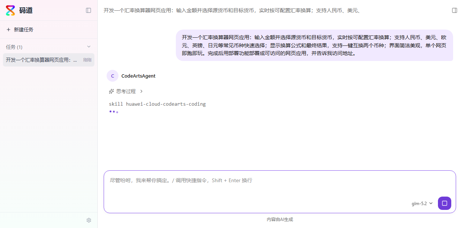The image size is (462, 228).
Task: Toggle the right side panel
Action: (x=455, y=10)
